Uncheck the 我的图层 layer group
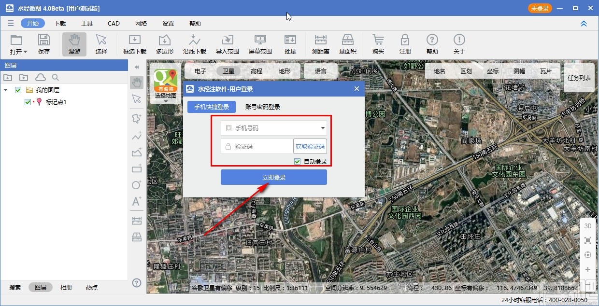Screen dimensions: 599x306 (18, 90)
